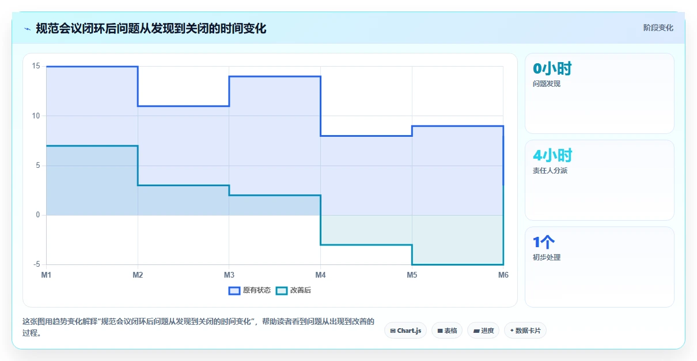This screenshot has width=697, height=361.
Task: Click the 阶段变化 label in header
Action: coord(658,28)
